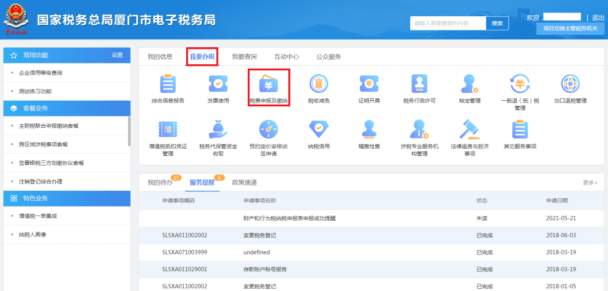
Task: Open 企业信用等级查询 in the sidebar
Action: (41, 73)
